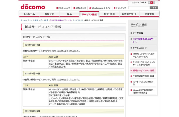Click the arrow icon beside お問い合わせ
Image resolution: width=179 pixels, height=117 pixels.
coord(74,8)
